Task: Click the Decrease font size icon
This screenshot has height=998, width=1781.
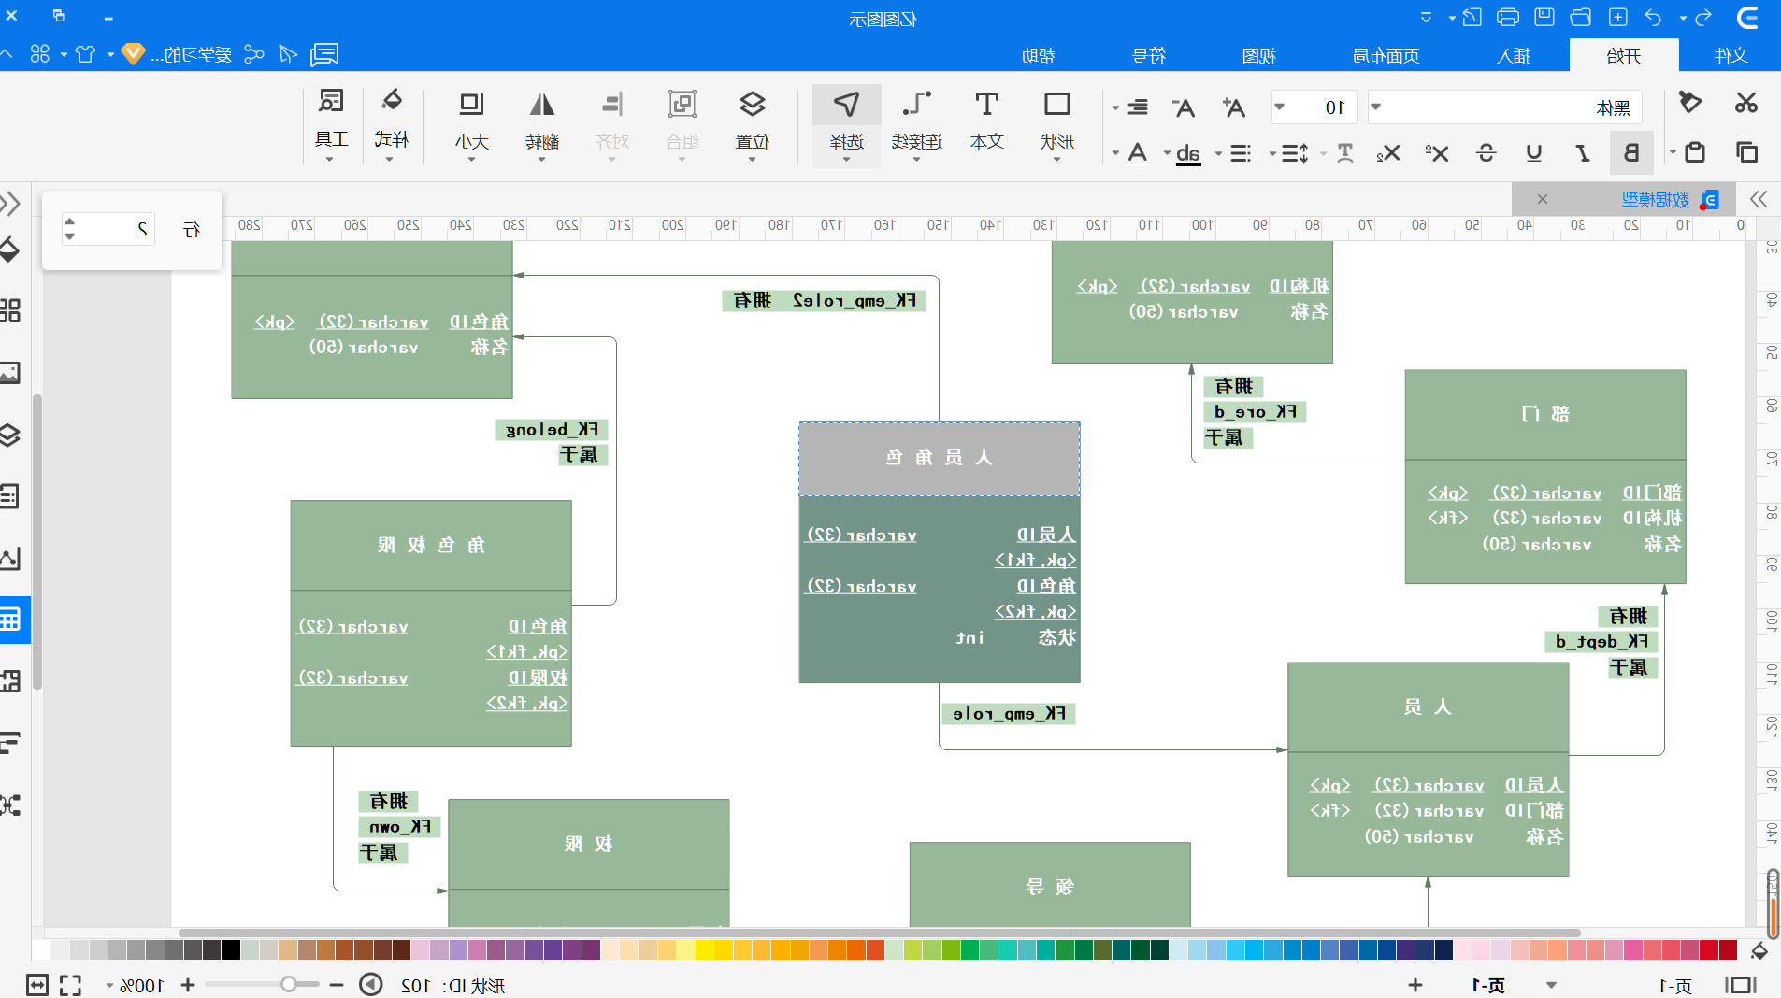Action: point(1184,107)
